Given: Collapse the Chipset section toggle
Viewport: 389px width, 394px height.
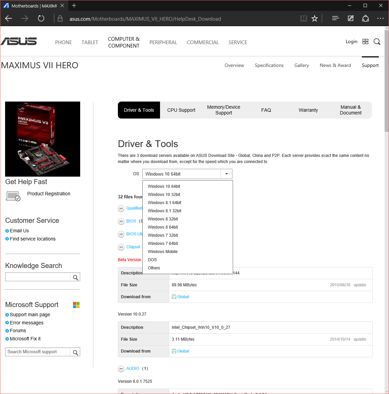Looking at the screenshot, I should pyautogui.click(x=121, y=247).
